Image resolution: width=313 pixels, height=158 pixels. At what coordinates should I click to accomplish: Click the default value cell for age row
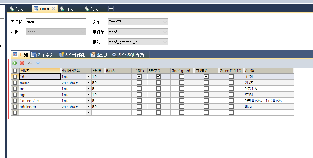pos(118,95)
